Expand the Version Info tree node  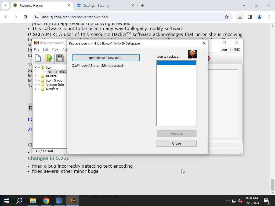point(36,84)
